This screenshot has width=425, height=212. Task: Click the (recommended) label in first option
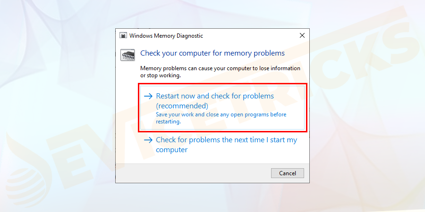tap(182, 106)
